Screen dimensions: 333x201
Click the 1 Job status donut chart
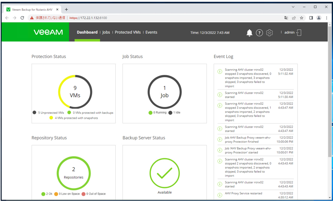click(x=165, y=92)
